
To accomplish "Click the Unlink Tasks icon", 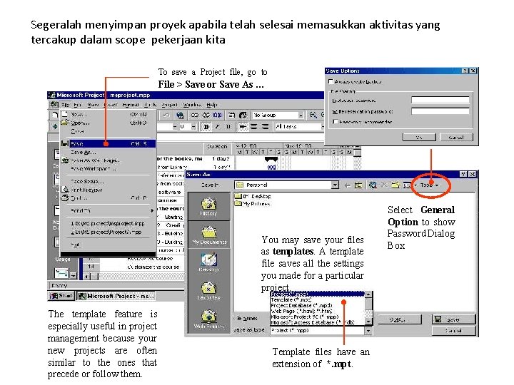I will point(206,115).
